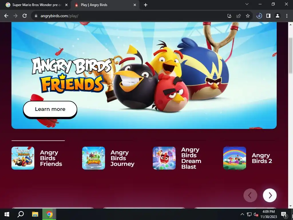This screenshot has width=293, height=220.
Task: Reload the Angry Birds page
Action: point(25,16)
